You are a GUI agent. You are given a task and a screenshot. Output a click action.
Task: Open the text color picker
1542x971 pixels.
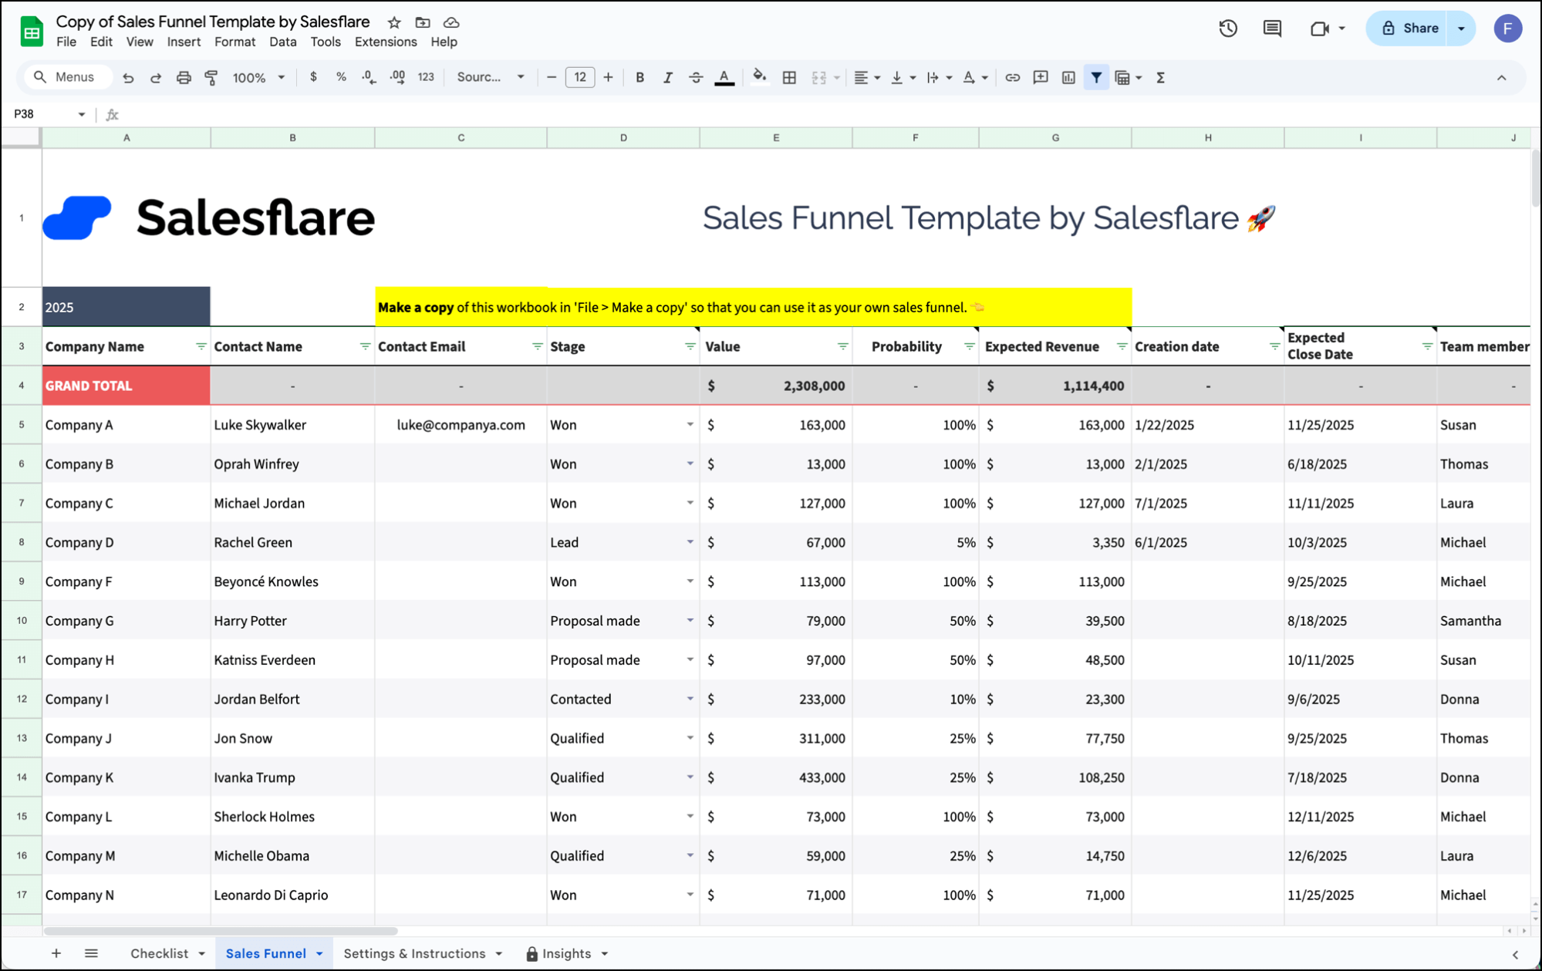pyautogui.click(x=724, y=77)
